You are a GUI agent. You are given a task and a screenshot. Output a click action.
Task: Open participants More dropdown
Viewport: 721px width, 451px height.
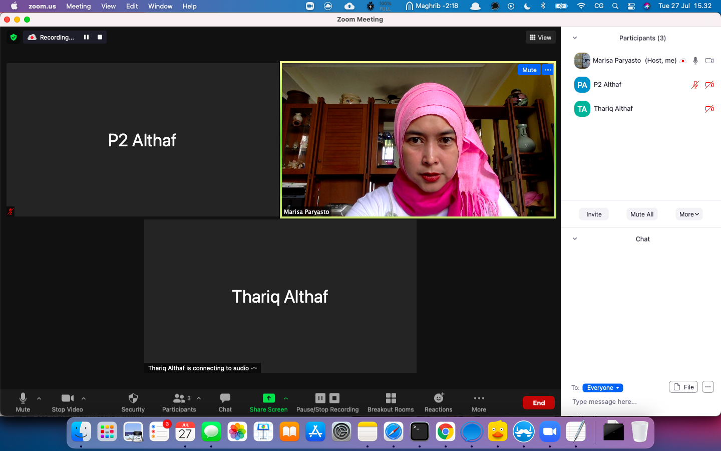click(x=689, y=214)
